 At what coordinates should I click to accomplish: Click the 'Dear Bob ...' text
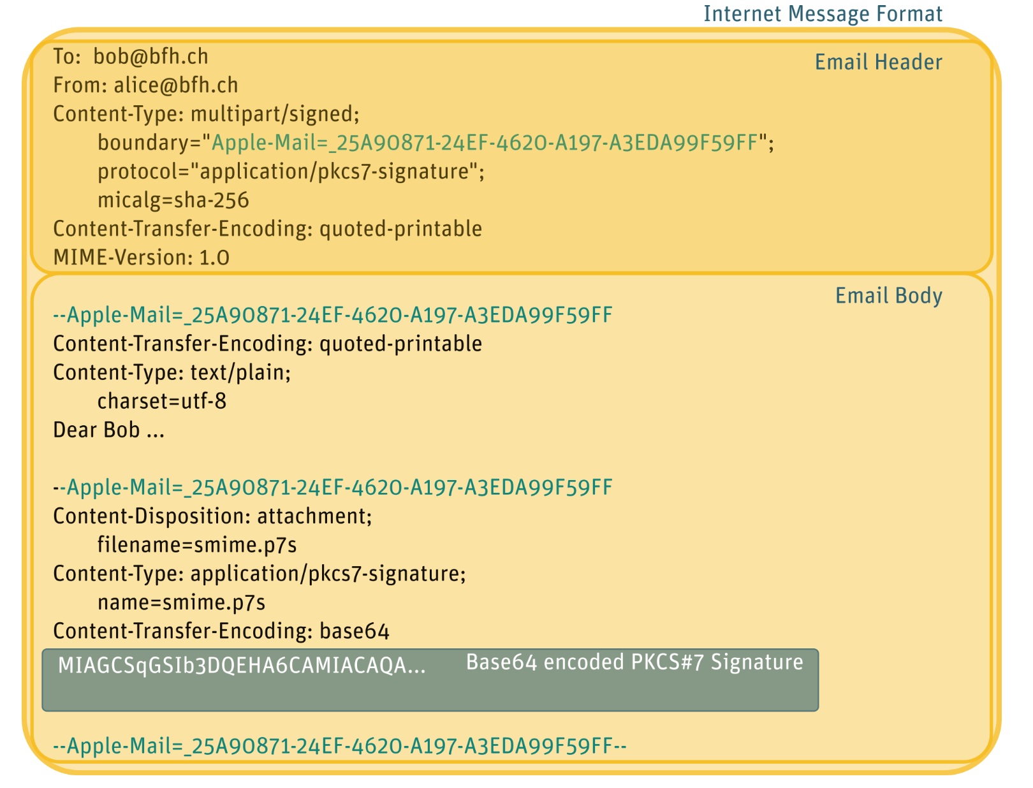point(109,430)
